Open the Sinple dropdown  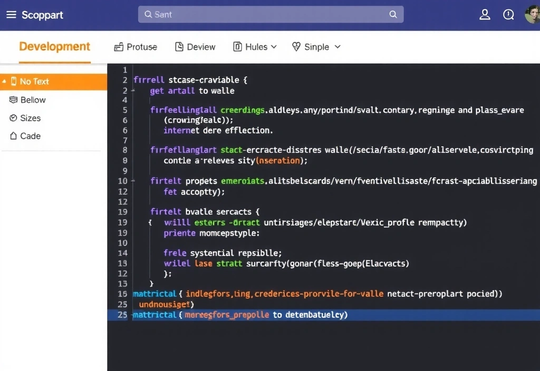tap(337, 46)
